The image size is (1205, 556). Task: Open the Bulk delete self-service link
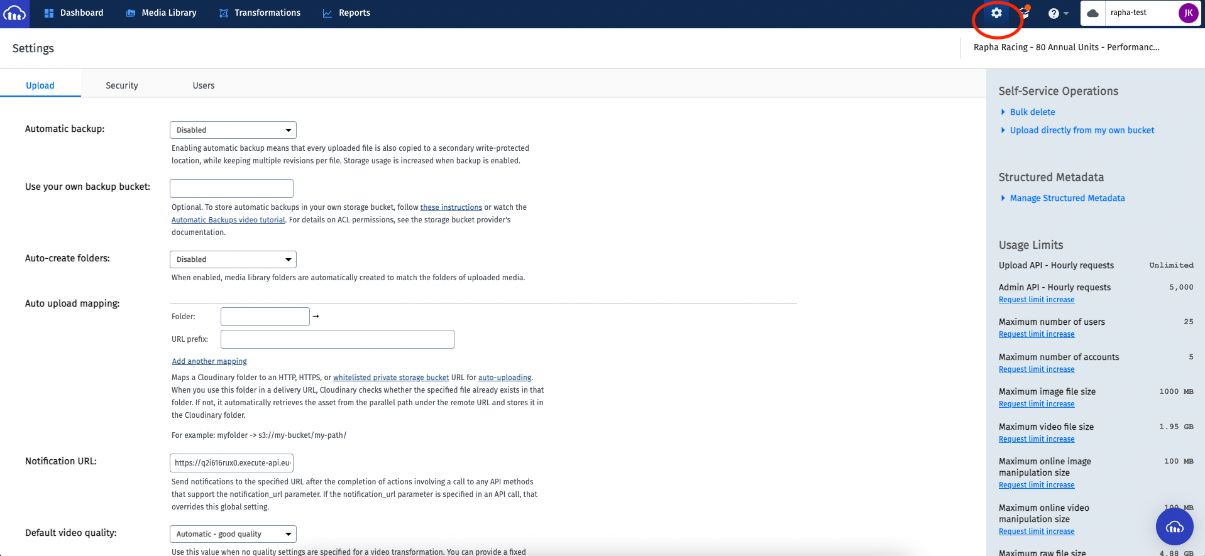[1032, 112]
